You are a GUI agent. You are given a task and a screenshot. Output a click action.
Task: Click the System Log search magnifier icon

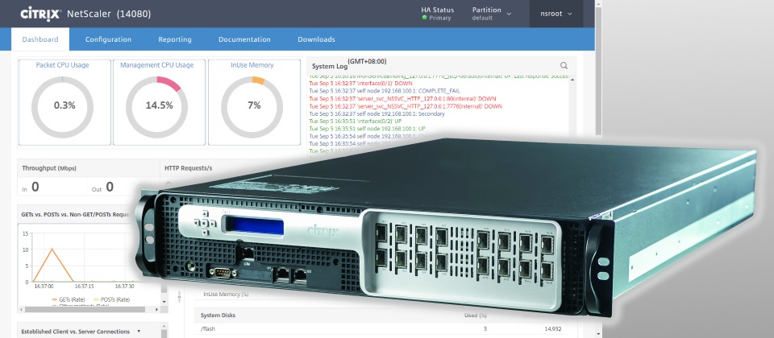564,65
